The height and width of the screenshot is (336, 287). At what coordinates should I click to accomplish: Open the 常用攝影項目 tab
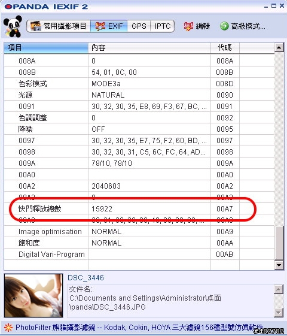[59, 26]
